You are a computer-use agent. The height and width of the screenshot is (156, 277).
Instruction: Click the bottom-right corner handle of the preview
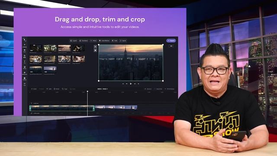163,81
